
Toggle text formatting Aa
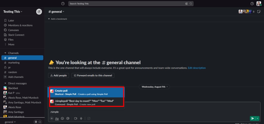coord(57,118)
